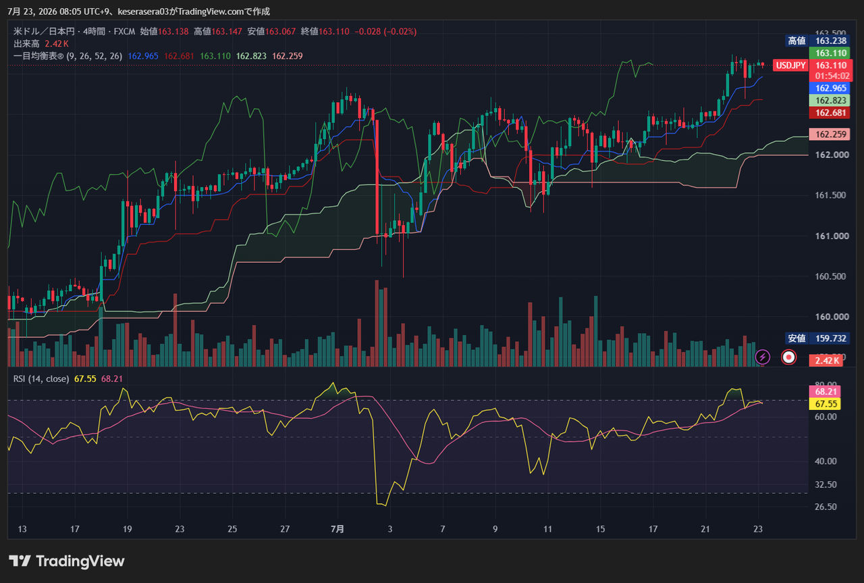Click the blue 162.965 label on the price axis

(x=830, y=88)
